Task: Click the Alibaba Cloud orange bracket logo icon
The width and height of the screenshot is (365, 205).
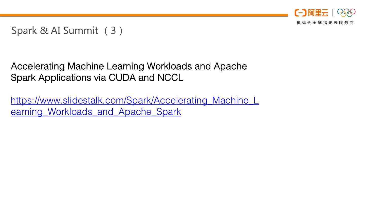Action: pyautogui.click(x=300, y=13)
